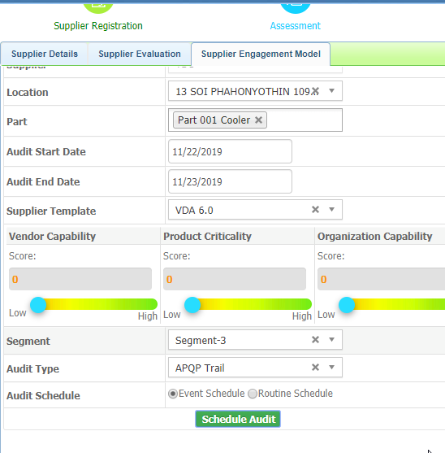Screen dimensions: 445x453
Task: Clear the VDA 6.0 Supplier Template selection
Action: coord(316,210)
